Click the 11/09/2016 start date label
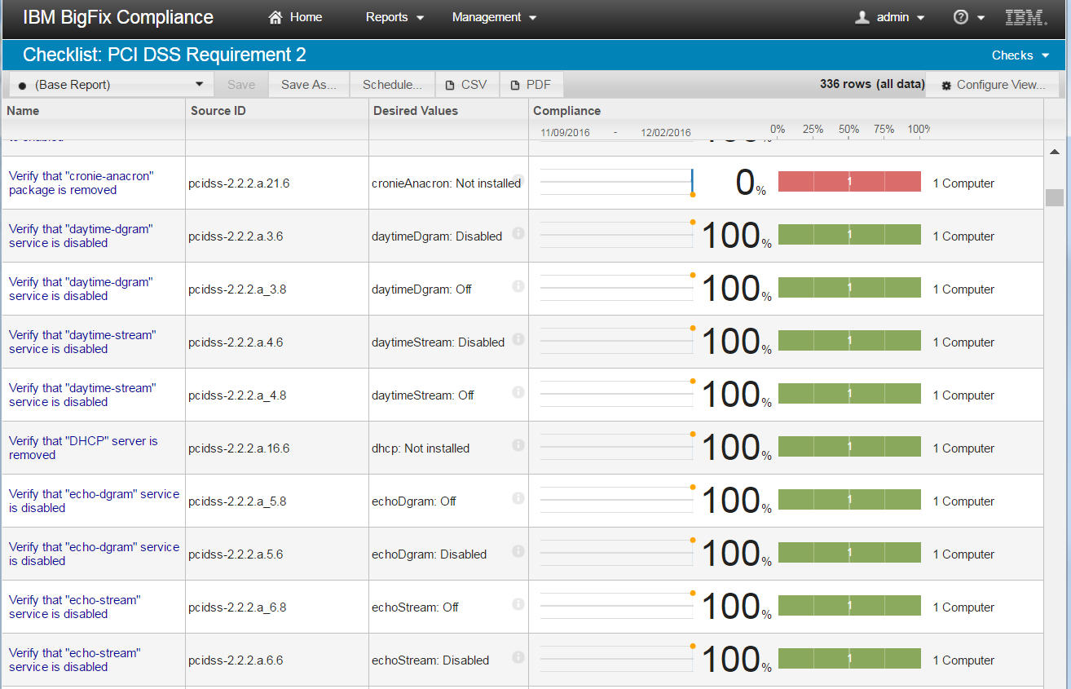The width and height of the screenshot is (1071, 689). pyautogui.click(x=565, y=132)
